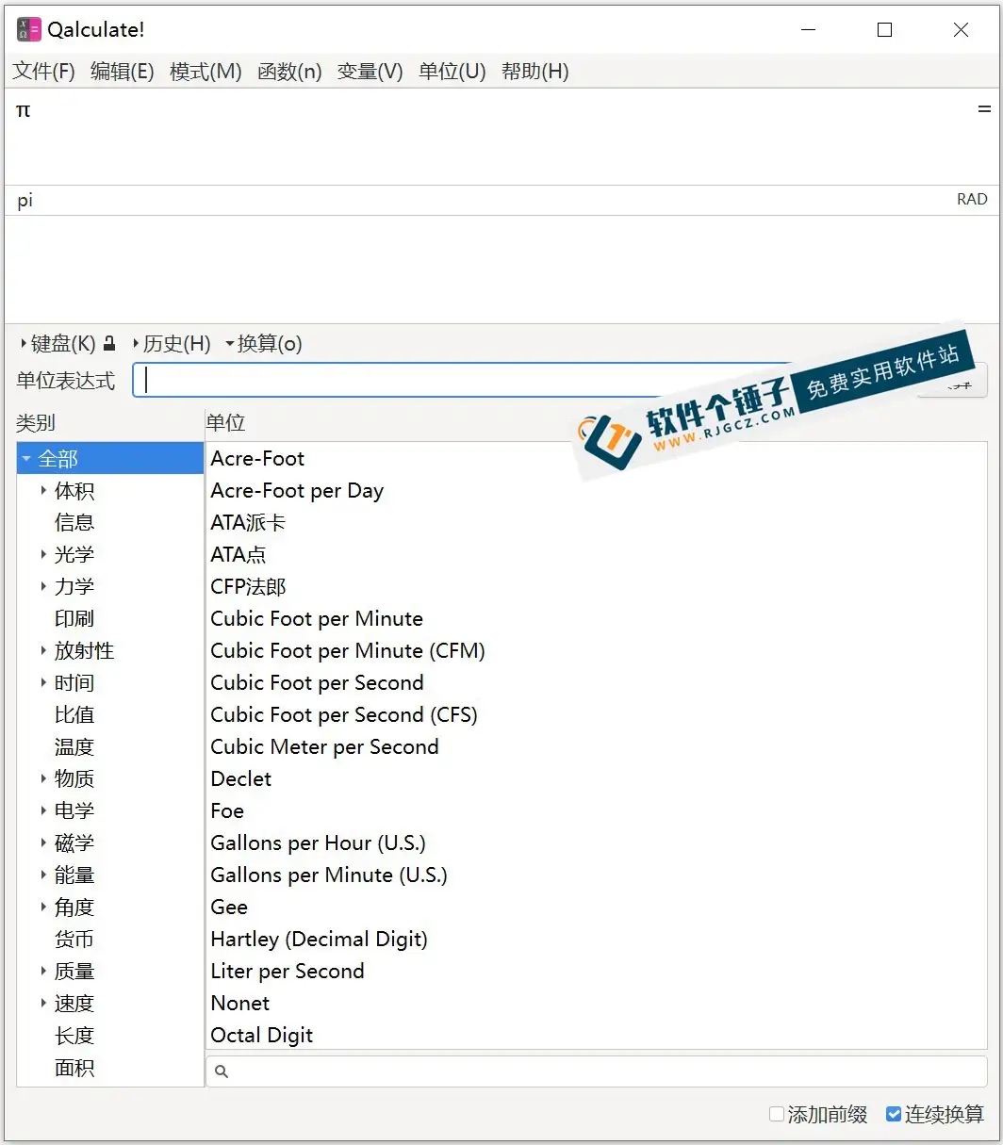Expand the 时间 category arrow
Image resolution: width=1003 pixels, height=1145 pixels.
click(43, 682)
